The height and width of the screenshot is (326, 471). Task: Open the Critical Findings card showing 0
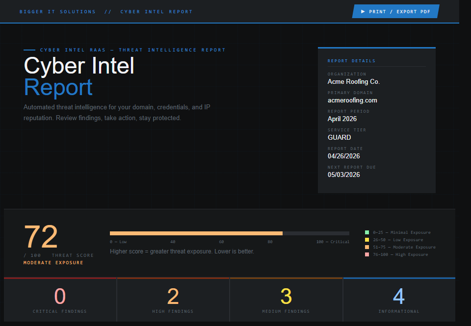[60, 300]
